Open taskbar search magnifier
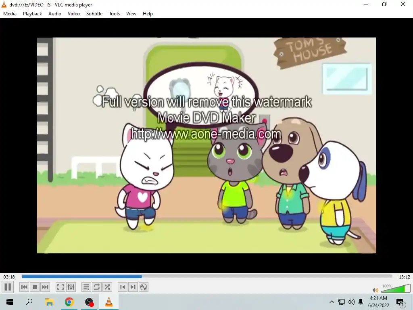 29,302
